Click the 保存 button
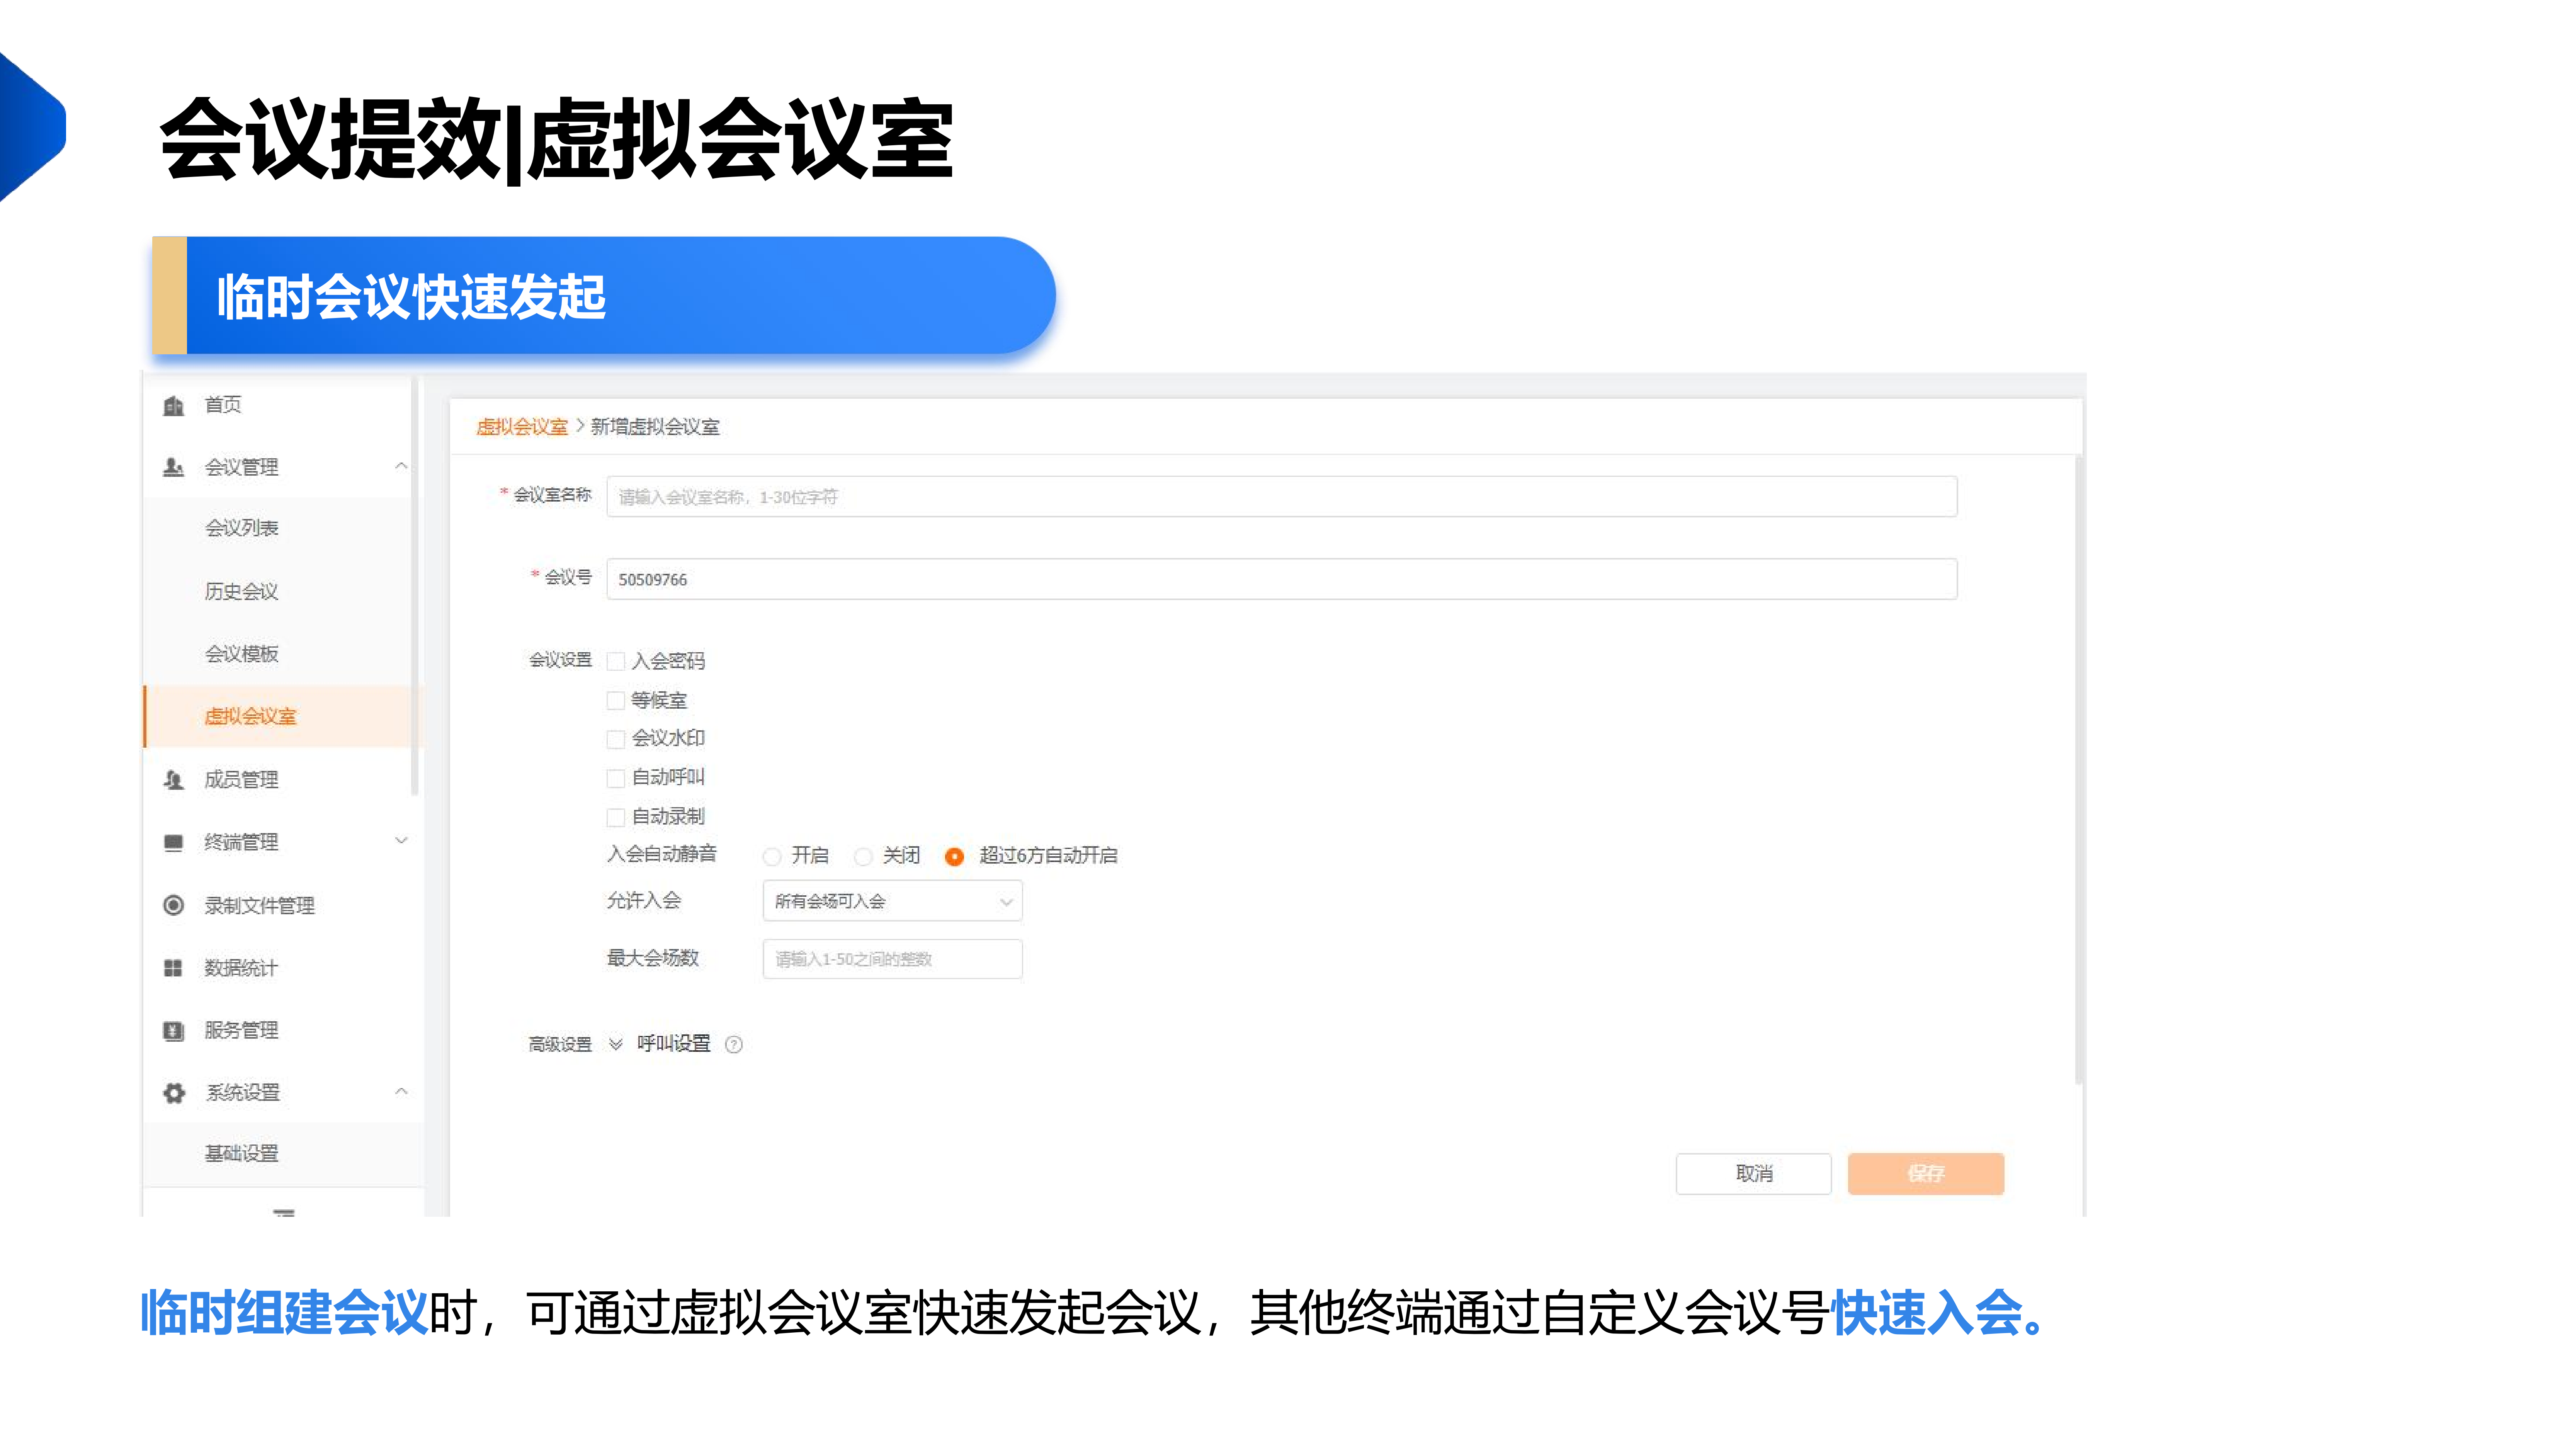Viewport: 2576px width, 1449px height. [1926, 1174]
